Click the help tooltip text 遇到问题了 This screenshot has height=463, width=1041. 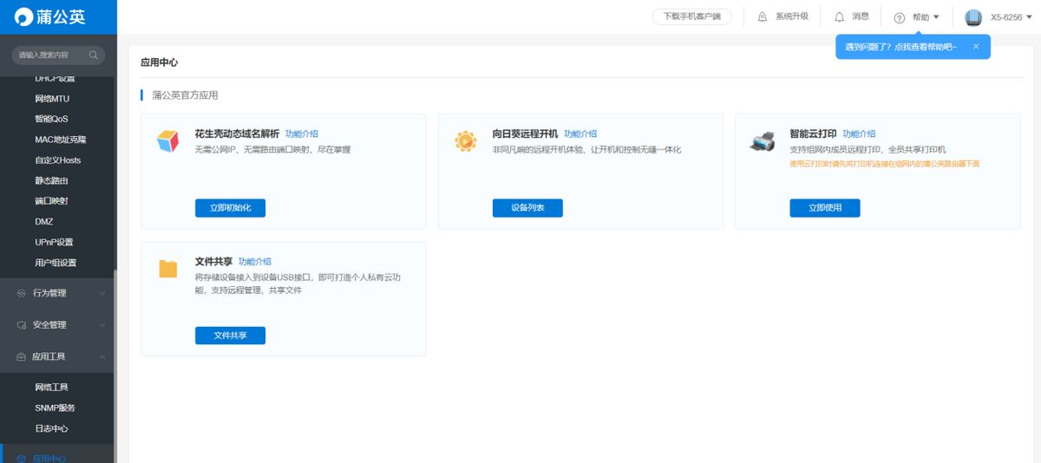900,47
